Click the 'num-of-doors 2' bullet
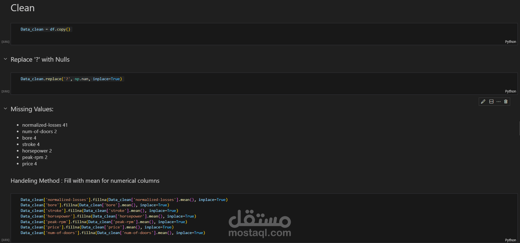Image resolution: width=520 pixels, height=243 pixels. coord(40,131)
